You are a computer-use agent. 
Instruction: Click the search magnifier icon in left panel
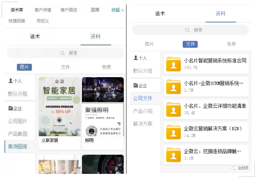(x=63, y=53)
